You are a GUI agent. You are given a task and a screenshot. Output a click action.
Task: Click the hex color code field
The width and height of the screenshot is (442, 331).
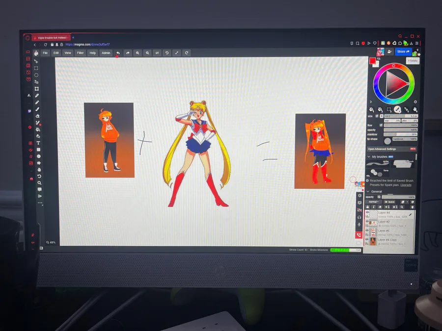pyautogui.click(x=413, y=61)
